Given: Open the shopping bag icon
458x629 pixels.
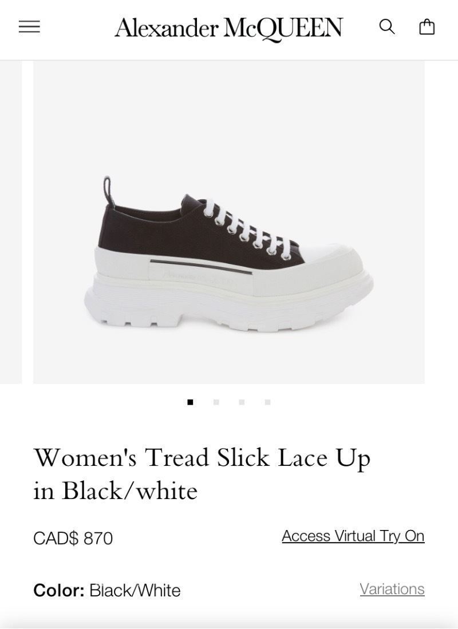Looking at the screenshot, I should (427, 27).
